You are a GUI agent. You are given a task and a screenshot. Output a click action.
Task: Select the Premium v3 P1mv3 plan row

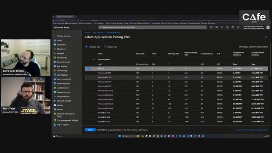pyautogui.click(x=176, y=91)
